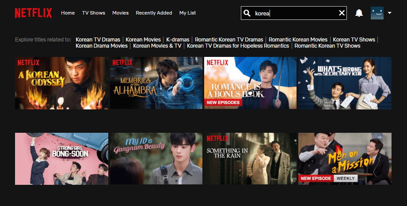Open Men on a Mission thumbnail
Image resolution: width=407 pixels, height=206 pixels.
point(345,159)
